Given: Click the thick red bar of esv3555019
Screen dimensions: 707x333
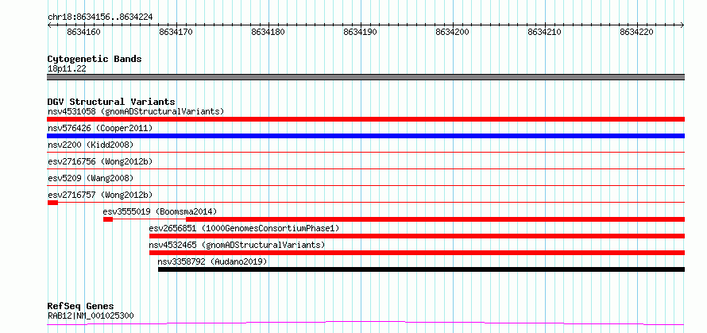Looking at the screenshot, I should point(435,219).
